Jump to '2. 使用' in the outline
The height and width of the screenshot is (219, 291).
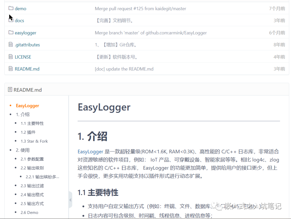[23, 150]
